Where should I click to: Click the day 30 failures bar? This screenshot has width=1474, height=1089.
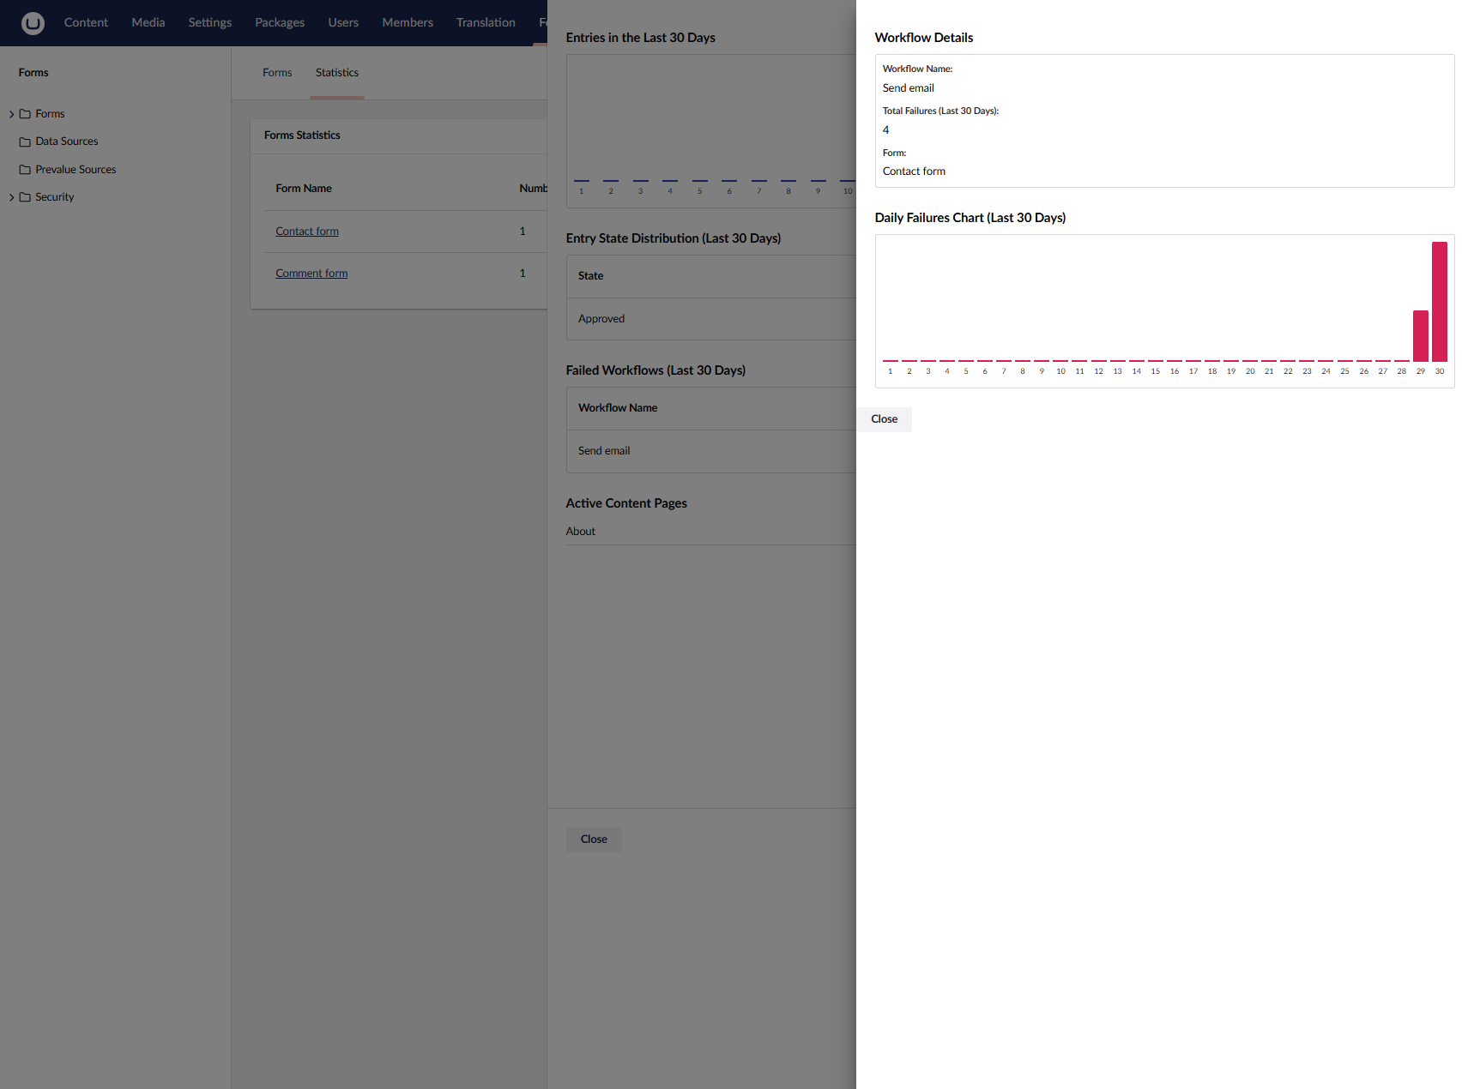click(x=1439, y=302)
